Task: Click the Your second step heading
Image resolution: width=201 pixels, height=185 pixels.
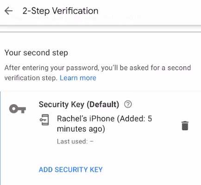Action: click(x=36, y=53)
